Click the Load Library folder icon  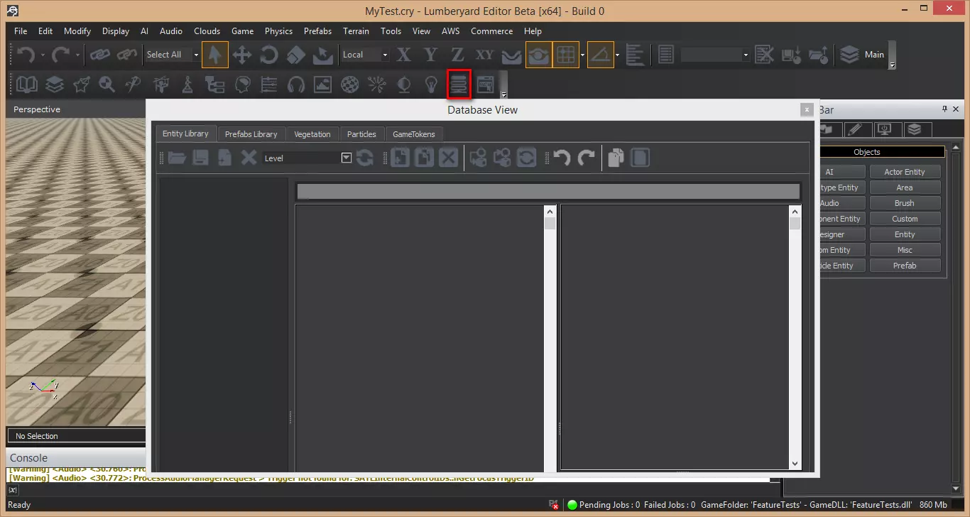tap(177, 158)
